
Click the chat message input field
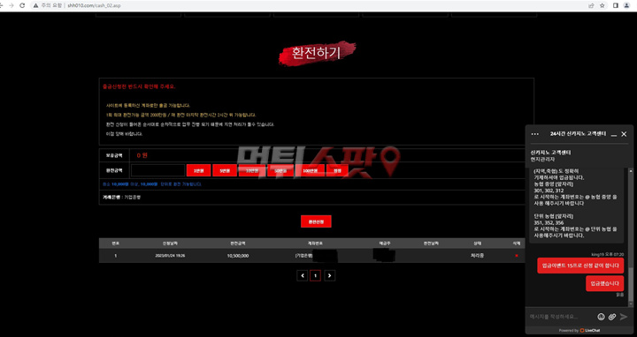[562, 317]
